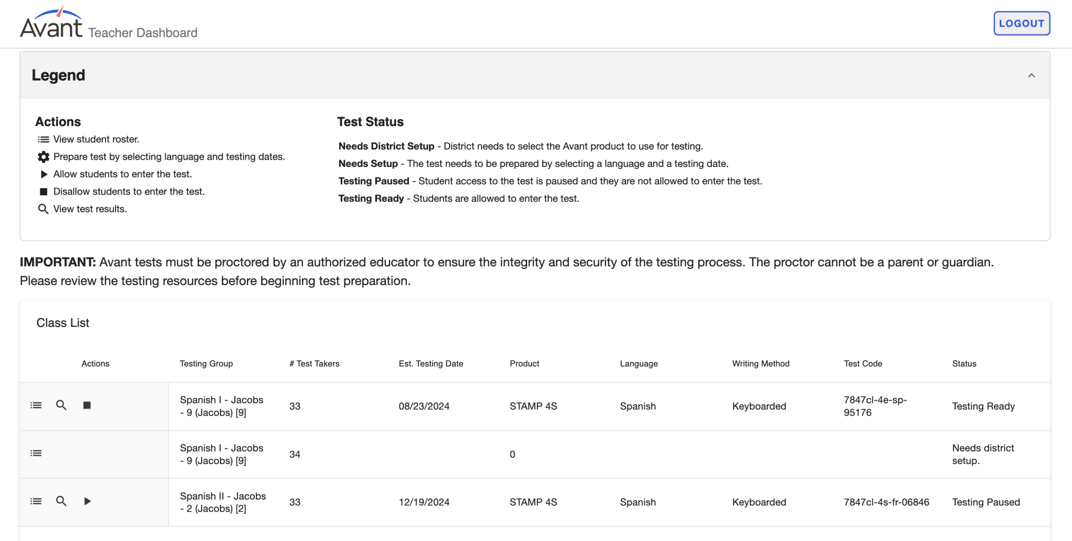Open roster for the Needs district setup class
1072x541 pixels.
coord(36,454)
